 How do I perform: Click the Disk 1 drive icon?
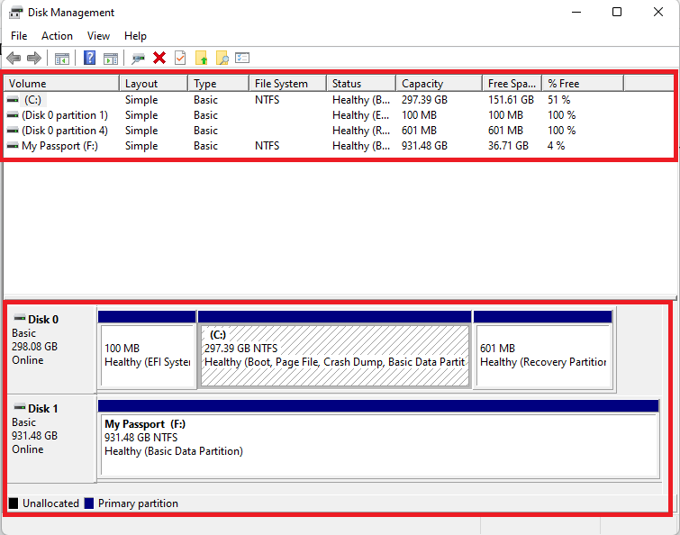click(20, 407)
